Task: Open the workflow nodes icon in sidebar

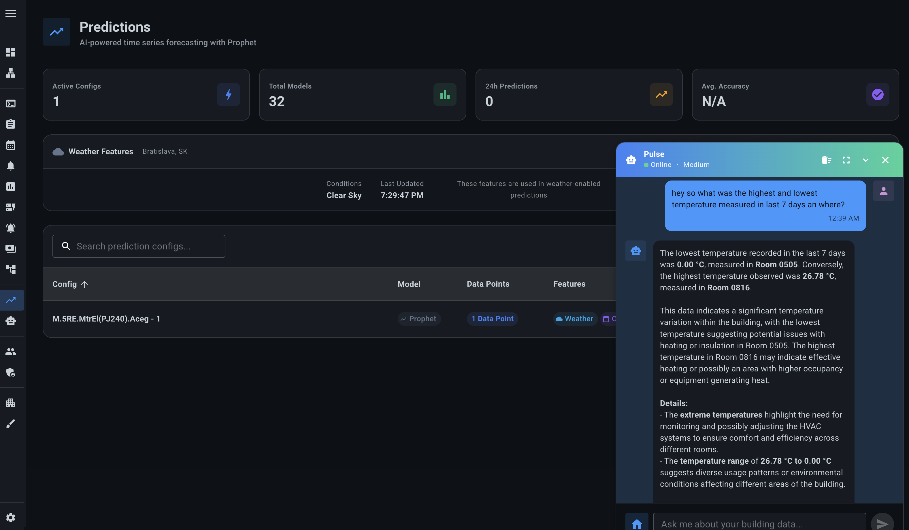Action: [11, 269]
